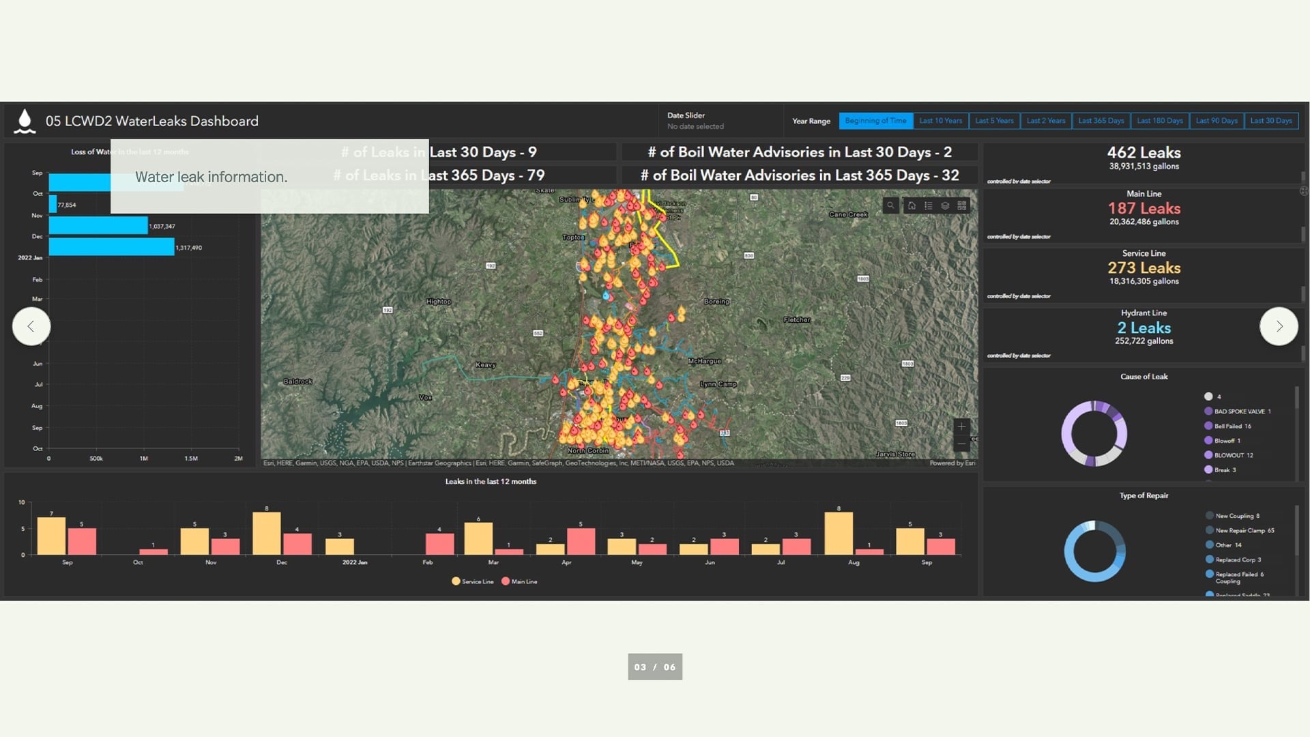
Task: Toggle Service Line legend in bar chart
Action: (473, 581)
